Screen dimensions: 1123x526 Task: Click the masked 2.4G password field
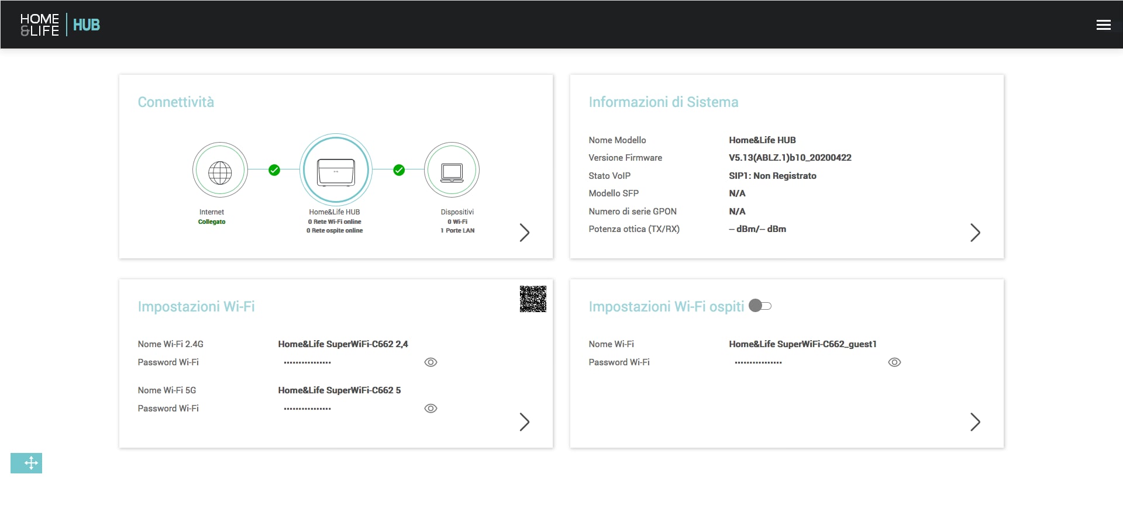(308, 363)
